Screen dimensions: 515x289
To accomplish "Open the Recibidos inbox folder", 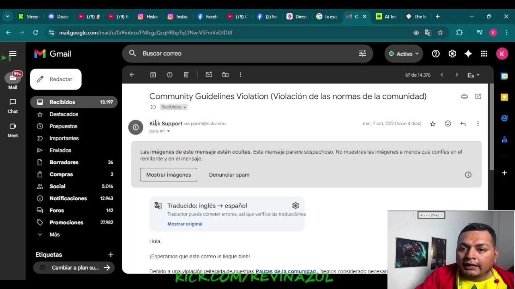I will click(74, 102).
